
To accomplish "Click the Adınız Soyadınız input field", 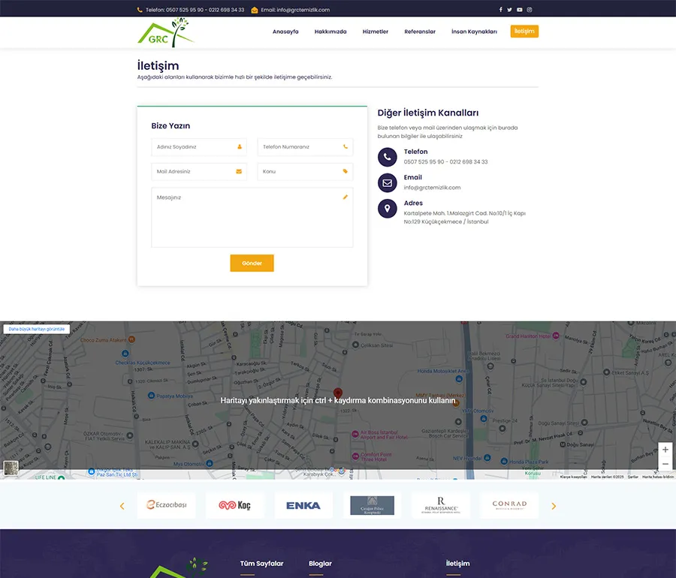I will click(198, 147).
